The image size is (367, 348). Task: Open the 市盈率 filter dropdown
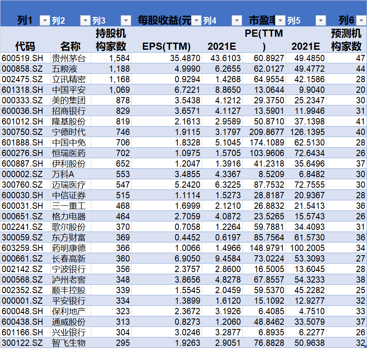point(280,21)
